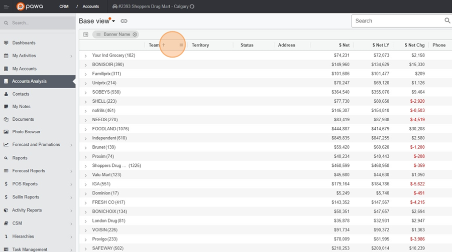Click the car icon beside Shoppers Drug Mart
The height and width of the screenshot is (252, 452).
tap(115, 7)
